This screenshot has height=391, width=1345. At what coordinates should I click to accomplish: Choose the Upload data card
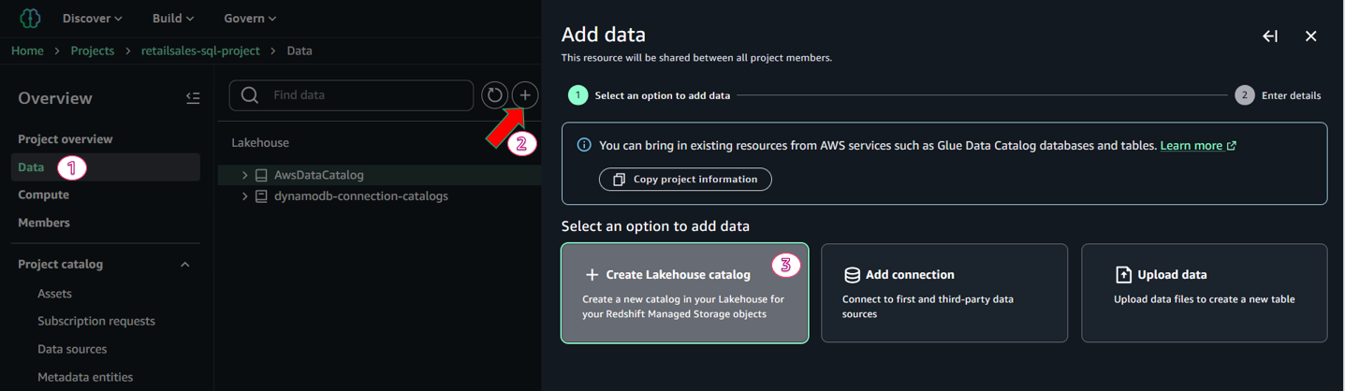tap(1204, 294)
